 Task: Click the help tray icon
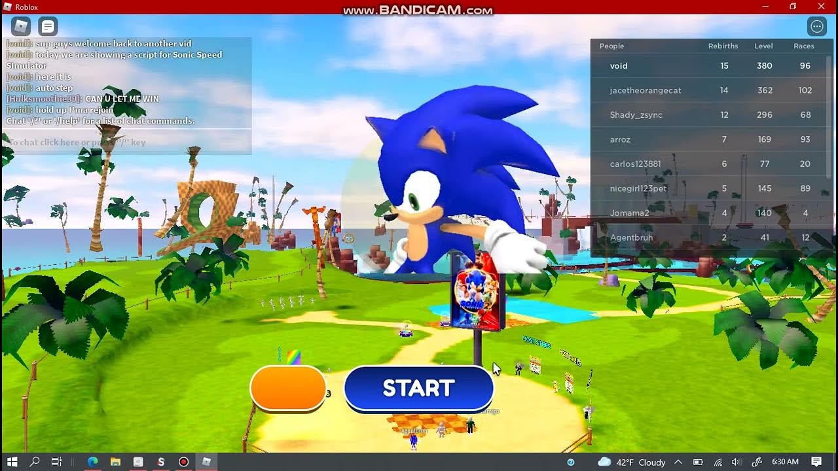(x=571, y=462)
